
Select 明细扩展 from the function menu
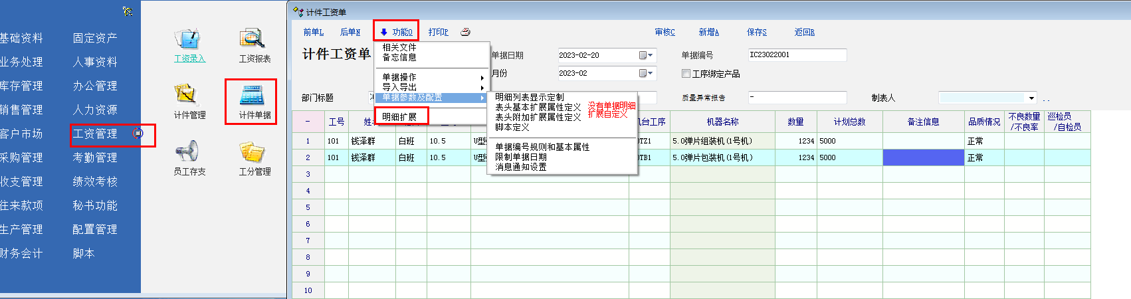click(x=399, y=117)
